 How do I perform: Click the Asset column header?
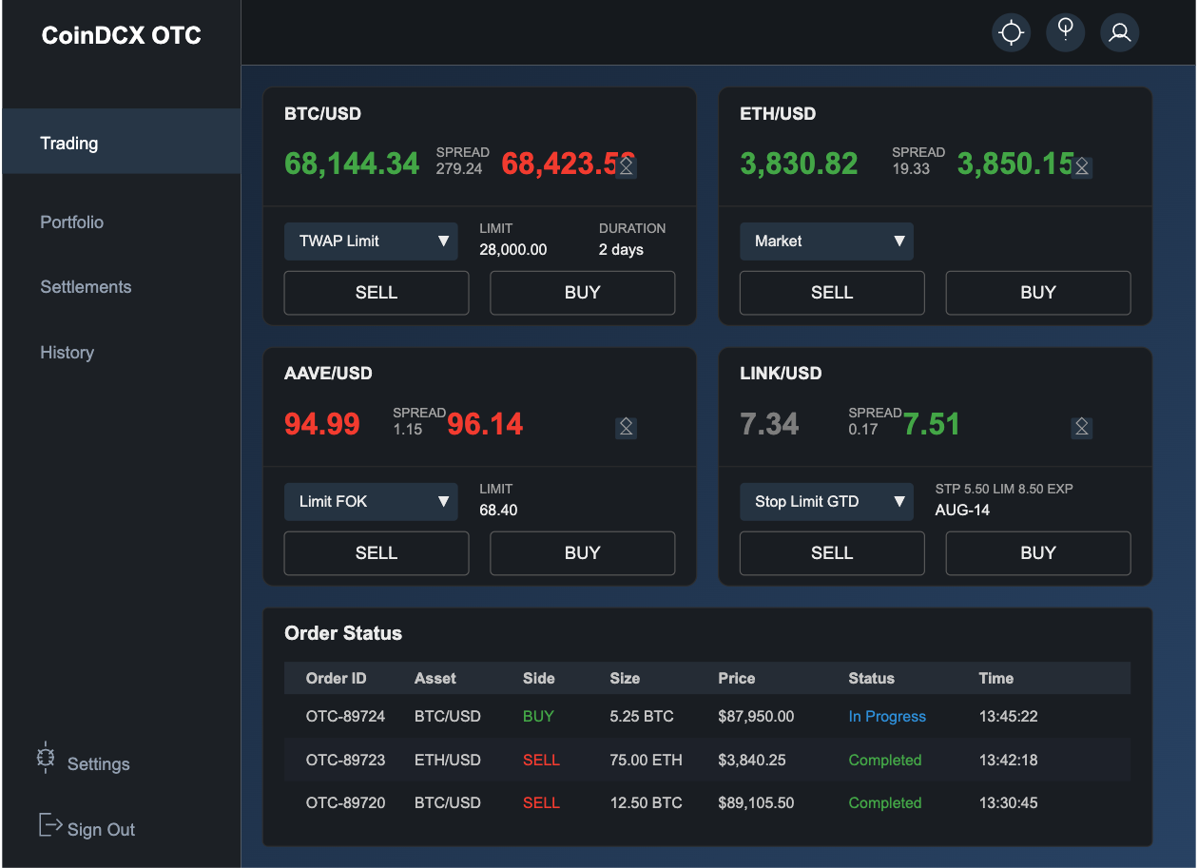(435, 679)
